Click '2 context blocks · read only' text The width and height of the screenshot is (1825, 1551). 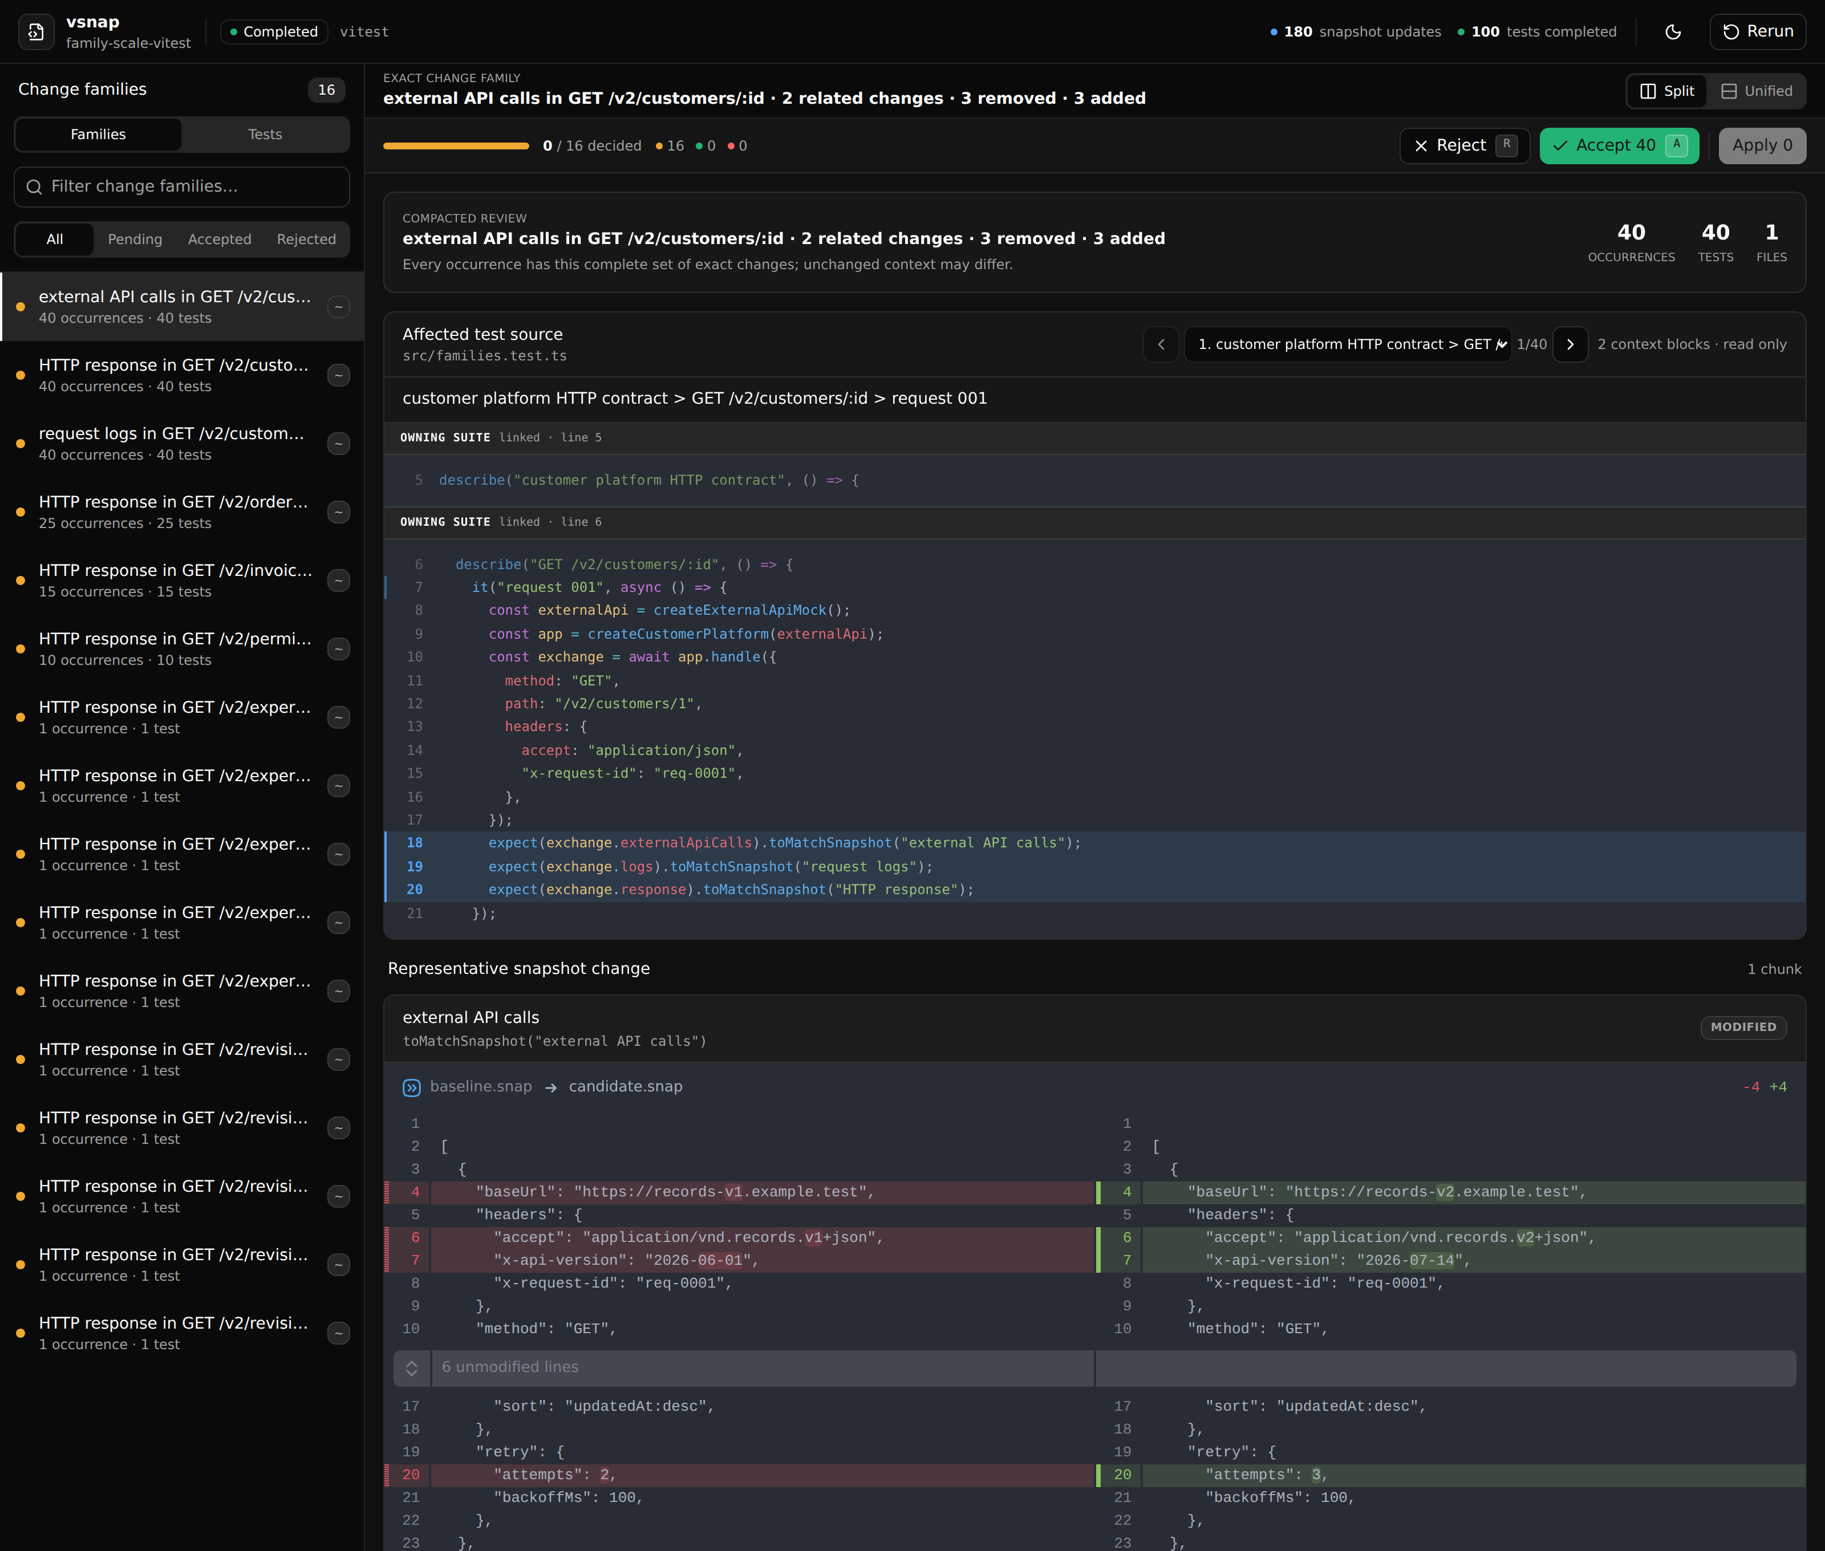(x=1692, y=344)
